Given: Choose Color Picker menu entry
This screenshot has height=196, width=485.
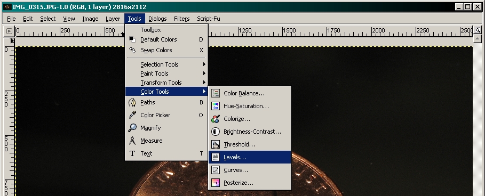Looking at the screenshot, I should click(x=166, y=115).
